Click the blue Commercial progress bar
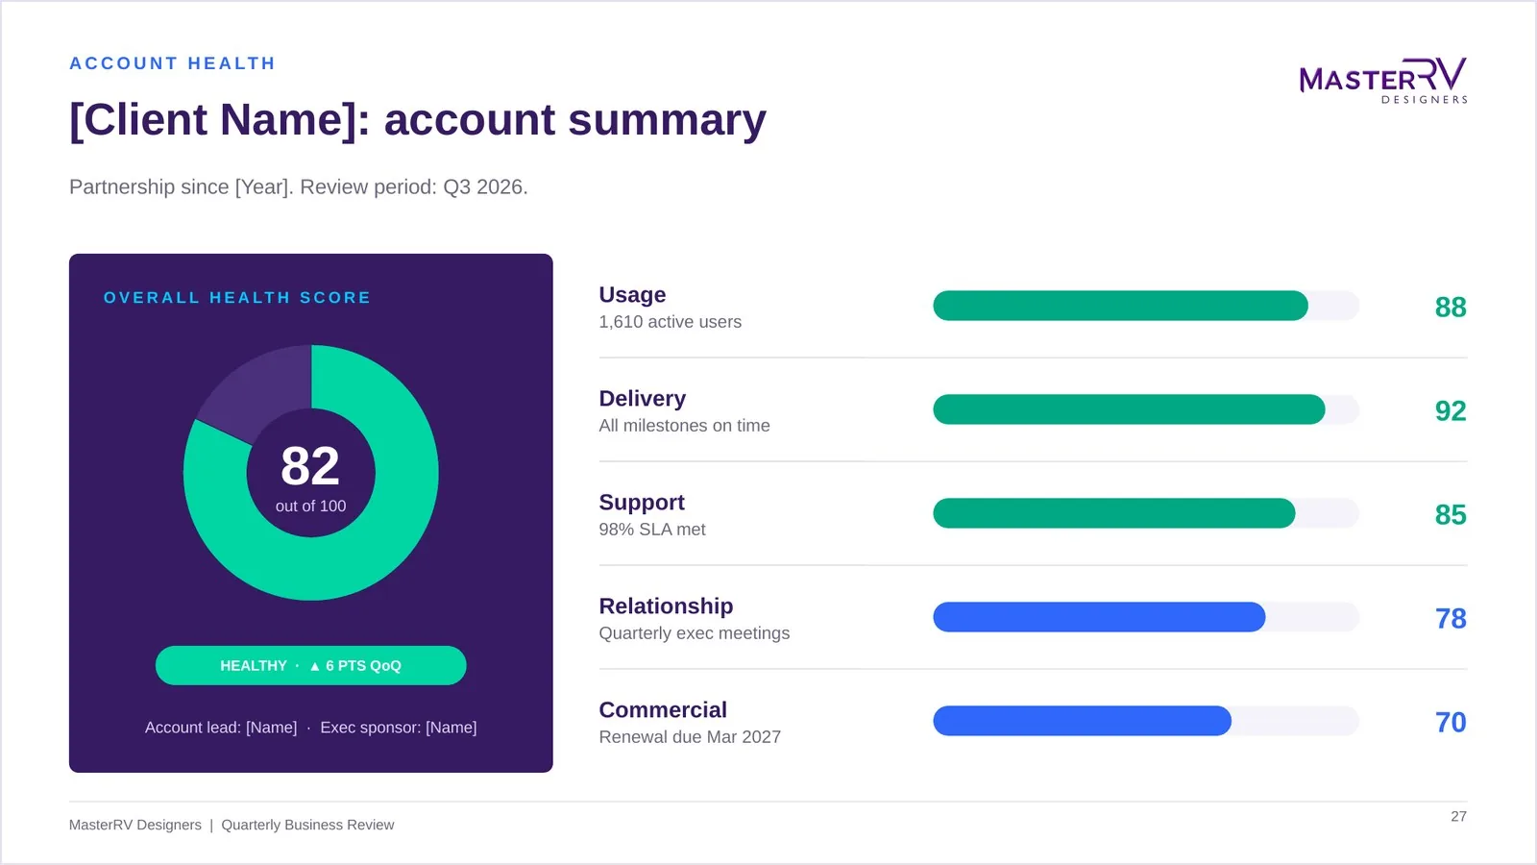The image size is (1537, 865). 1146,721
